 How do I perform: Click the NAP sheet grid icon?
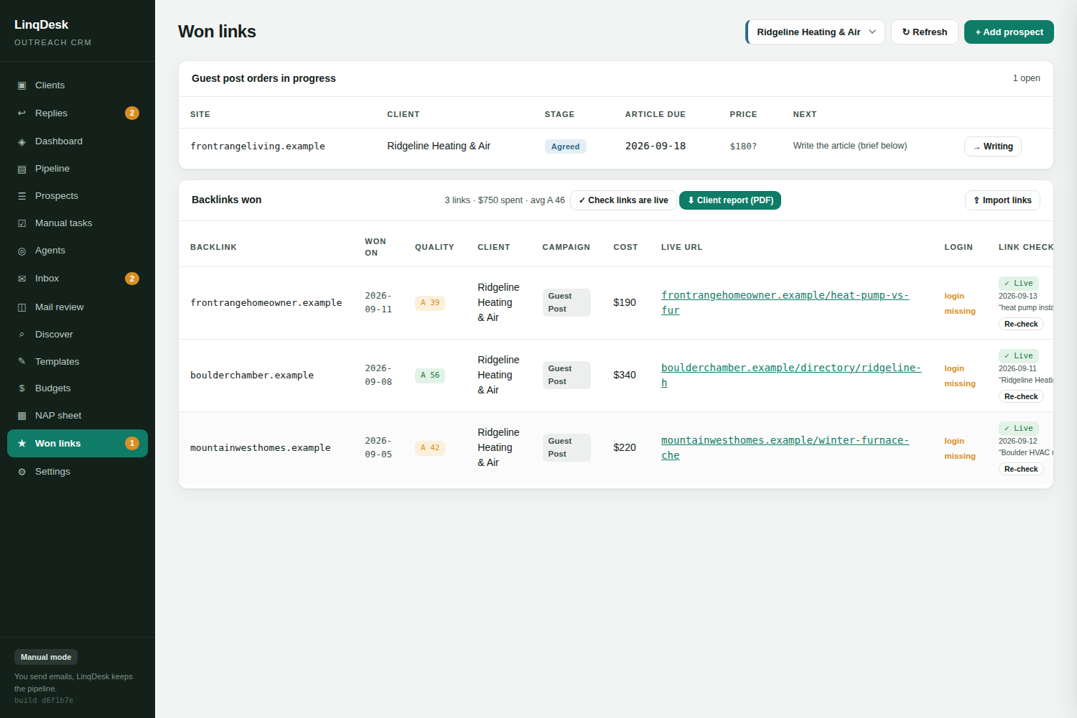pyautogui.click(x=22, y=416)
